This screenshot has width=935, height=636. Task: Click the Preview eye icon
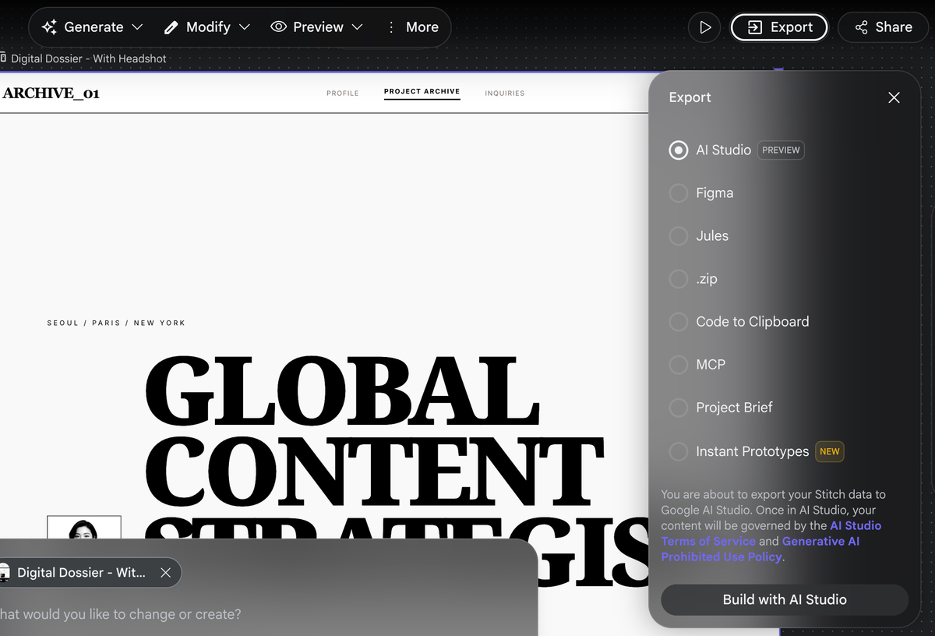point(278,27)
